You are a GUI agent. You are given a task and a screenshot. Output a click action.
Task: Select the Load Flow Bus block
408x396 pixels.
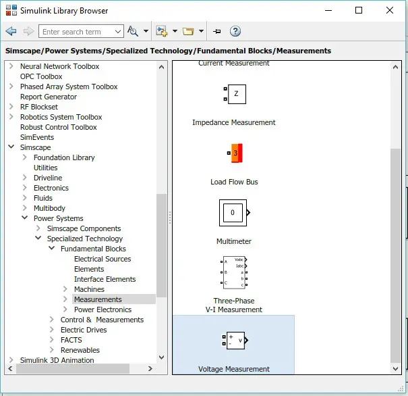(x=234, y=153)
